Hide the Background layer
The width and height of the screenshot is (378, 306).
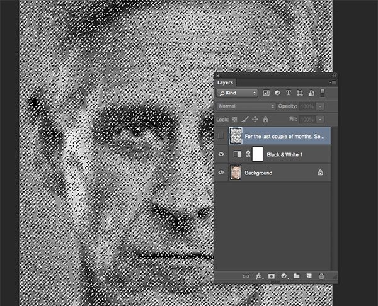[x=220, y=172]
